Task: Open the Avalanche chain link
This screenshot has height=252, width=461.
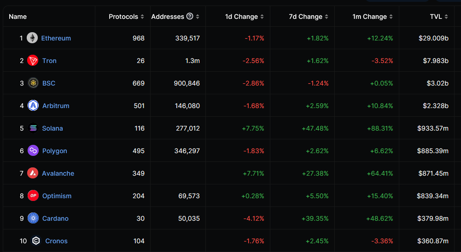Action: click(58, 173)
